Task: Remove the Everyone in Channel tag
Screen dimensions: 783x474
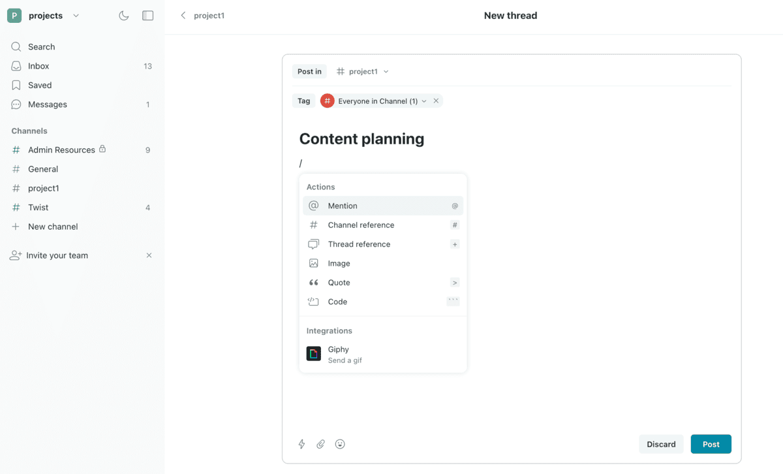Action: click(436, 101)
